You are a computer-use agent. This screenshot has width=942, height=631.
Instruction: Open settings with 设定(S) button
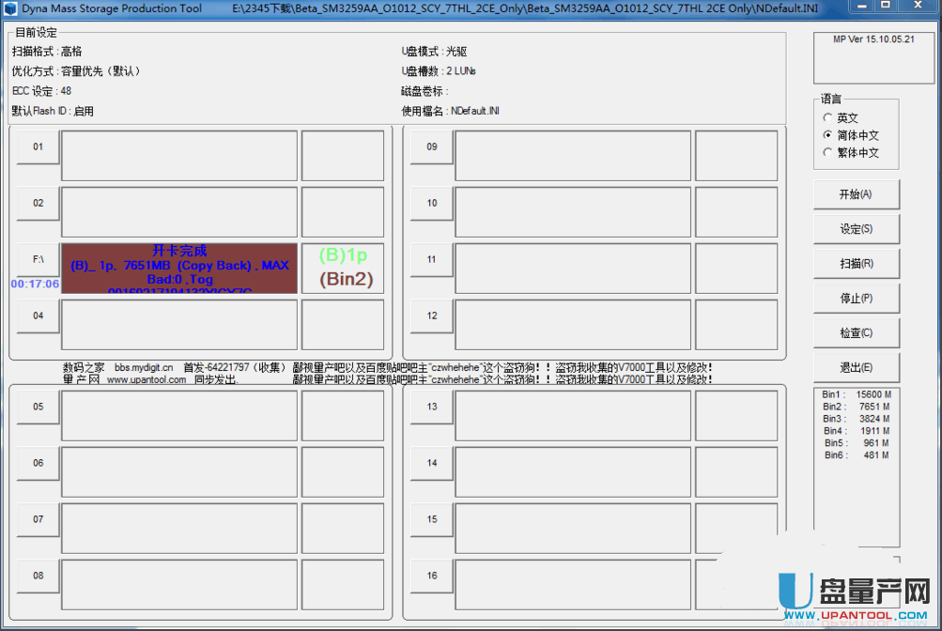point(856,229)
